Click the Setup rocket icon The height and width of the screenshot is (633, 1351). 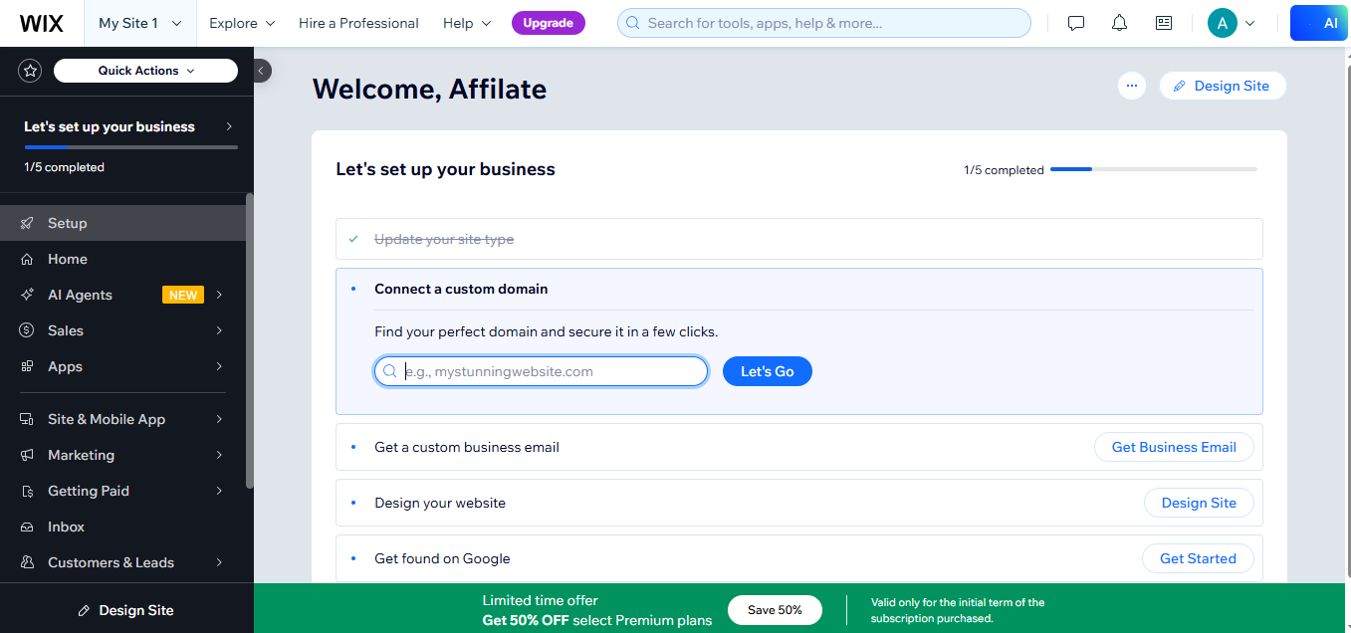click(28, 223)
